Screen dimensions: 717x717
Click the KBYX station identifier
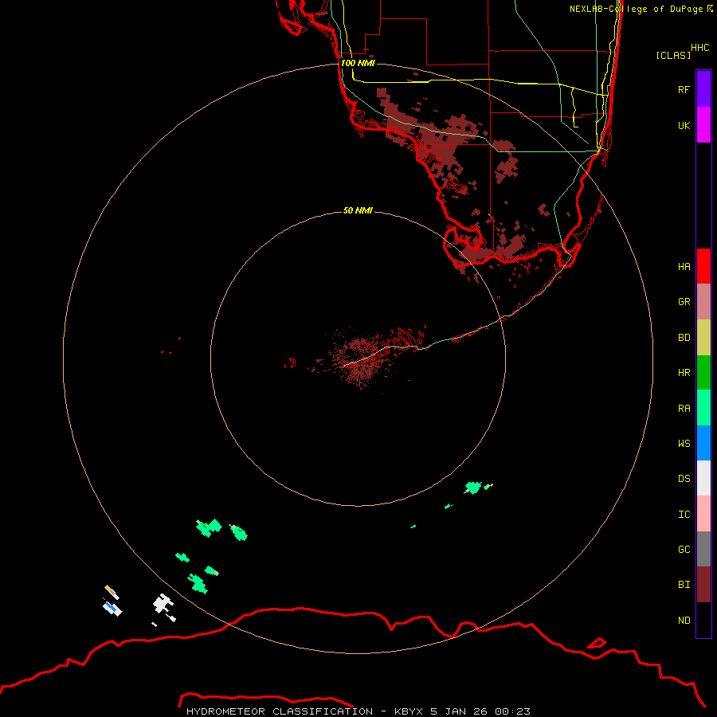point(409,711)
